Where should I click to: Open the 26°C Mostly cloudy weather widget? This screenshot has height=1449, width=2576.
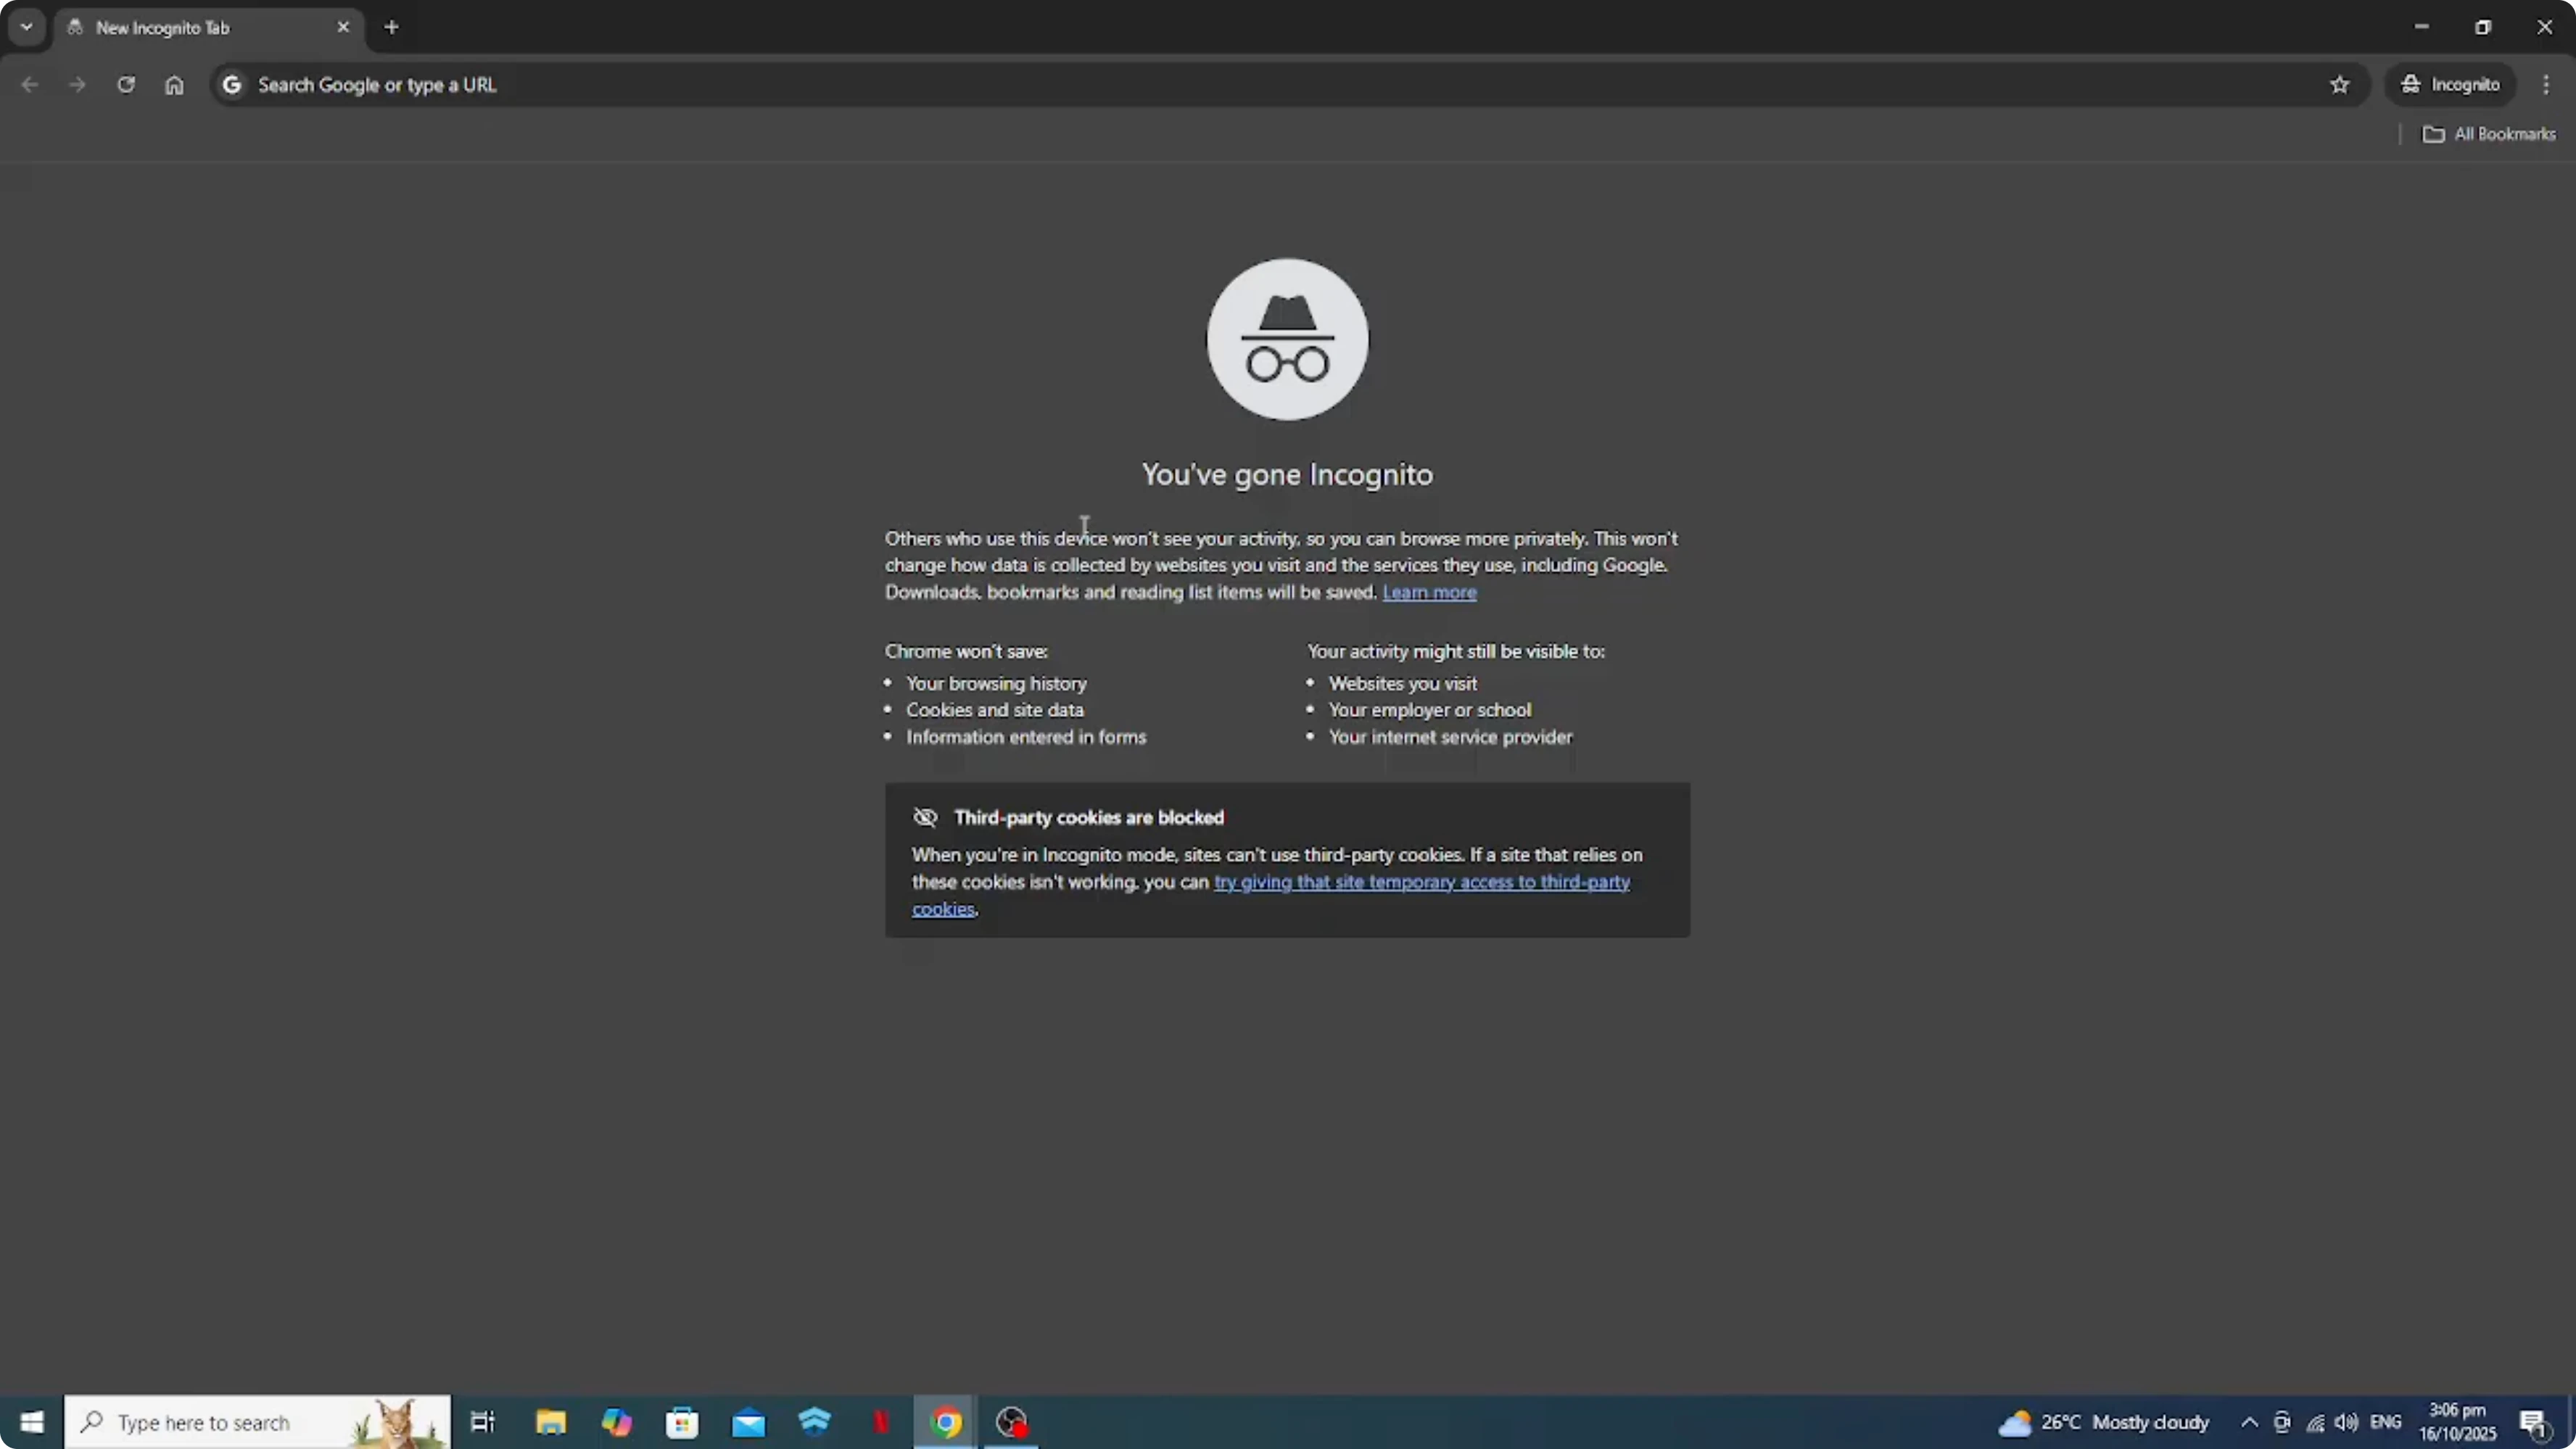point(2104,1422)
